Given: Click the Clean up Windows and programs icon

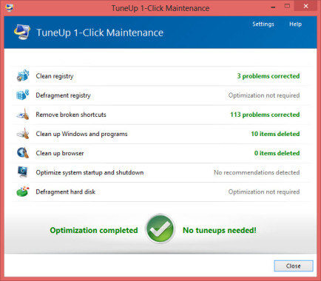Looking at the screenshot, I should tap(23, 134).
